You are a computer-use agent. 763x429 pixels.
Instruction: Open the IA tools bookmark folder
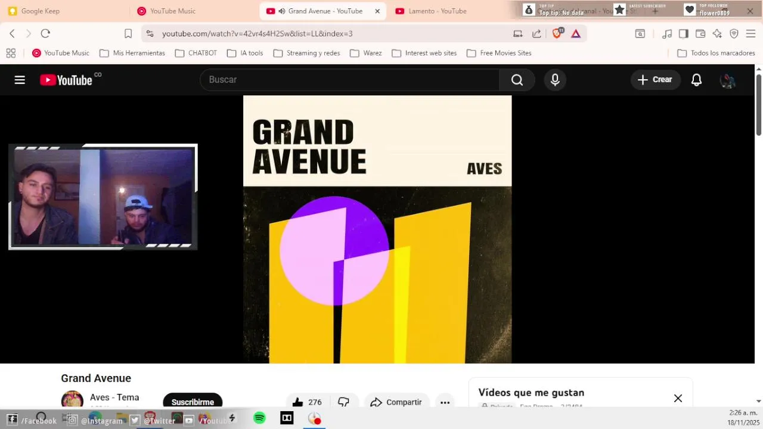(245, 53)
